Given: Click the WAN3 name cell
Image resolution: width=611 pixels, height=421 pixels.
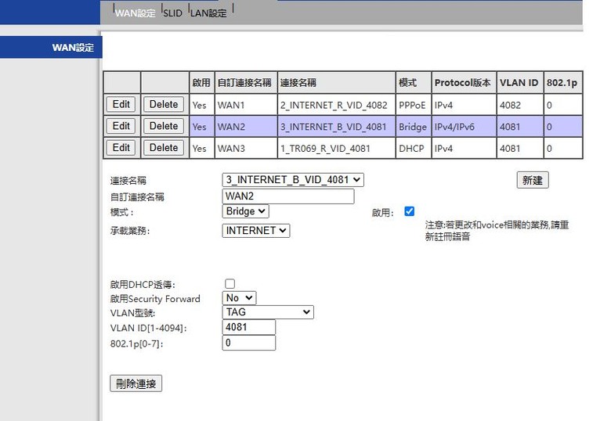Looking at the screenshot, I should 246,148.
